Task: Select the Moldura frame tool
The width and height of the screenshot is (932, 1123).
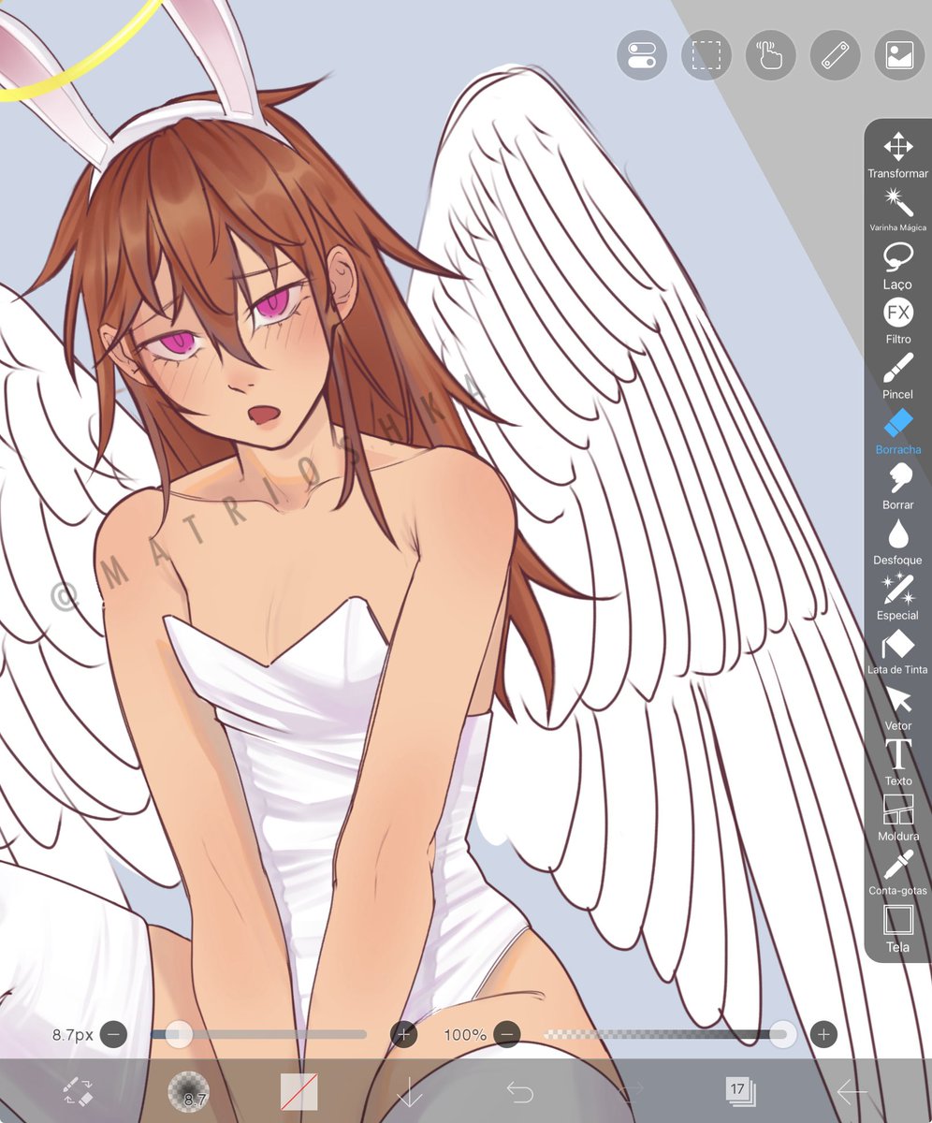Action: coord(898,818)
